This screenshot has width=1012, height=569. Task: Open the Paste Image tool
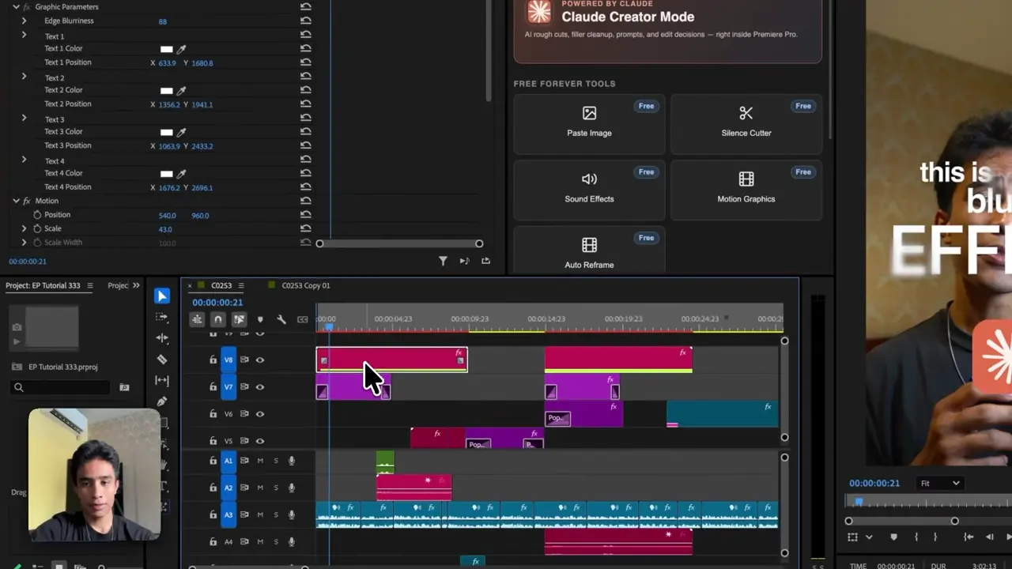tap(589, 122)
